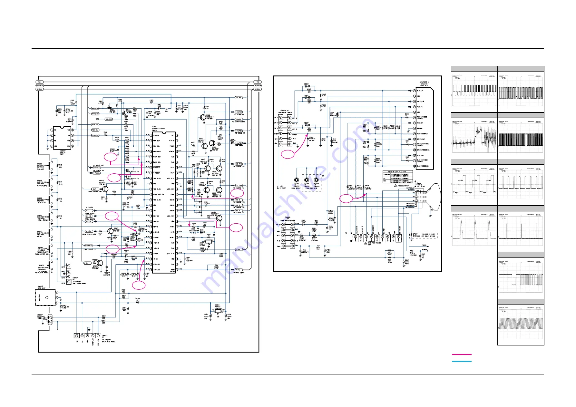Click the ST12V output tag
Image resolution: width=576 pixels, height=407 pixels.
[x=238, y=249]
